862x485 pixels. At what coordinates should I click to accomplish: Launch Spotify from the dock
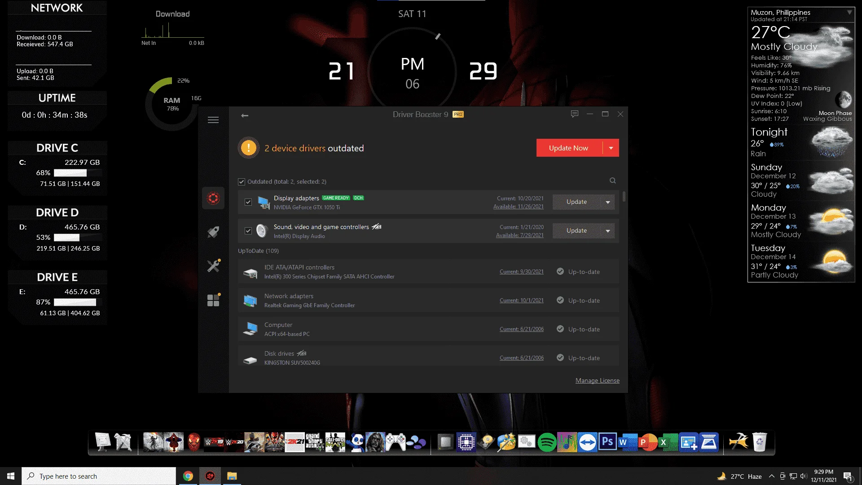click(x=547, y=442)
